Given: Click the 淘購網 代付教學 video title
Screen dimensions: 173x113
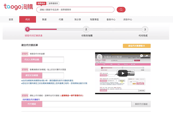Looking at the screenshot, I should 113,57.
